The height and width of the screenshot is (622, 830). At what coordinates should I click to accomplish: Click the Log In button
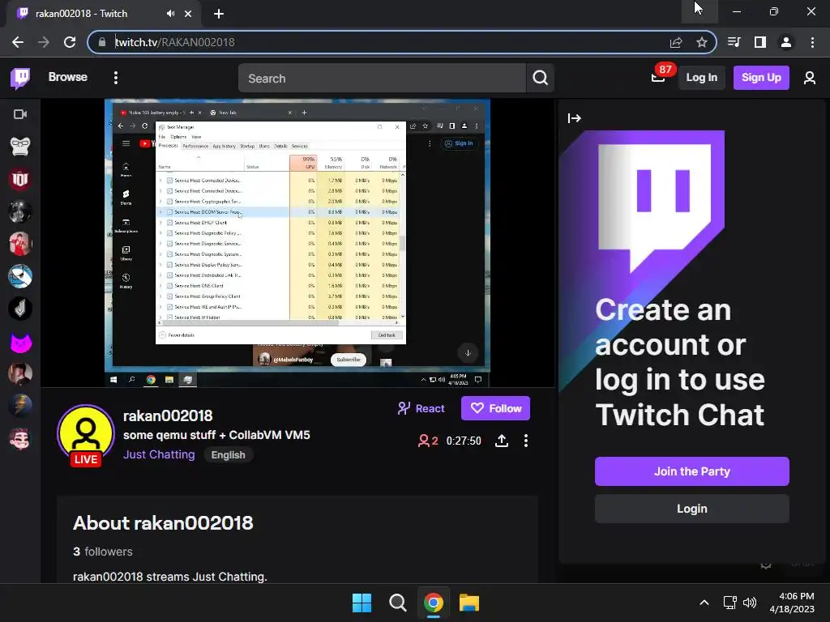pos(701,78)
